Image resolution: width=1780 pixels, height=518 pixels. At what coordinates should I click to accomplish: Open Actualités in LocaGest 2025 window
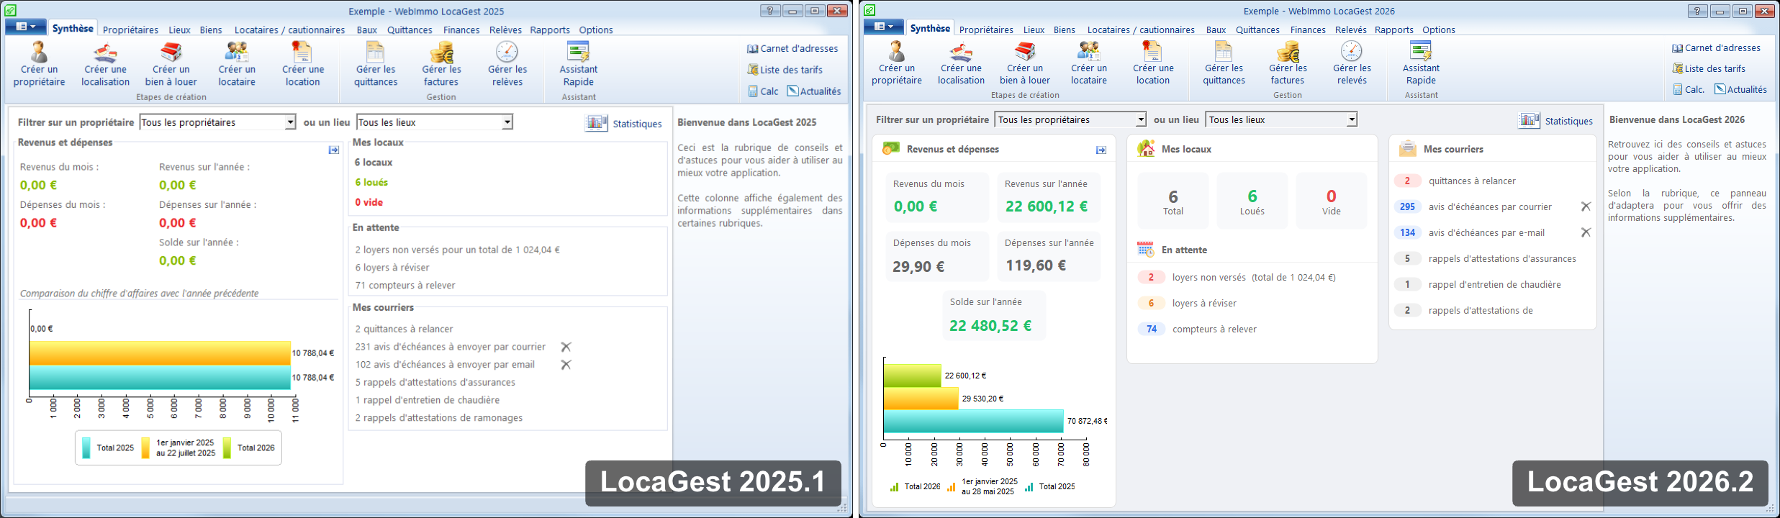[x=814, y=91]
